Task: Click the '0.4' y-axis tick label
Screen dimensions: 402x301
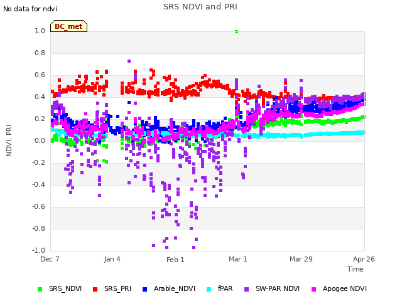Action: (40, 97)
